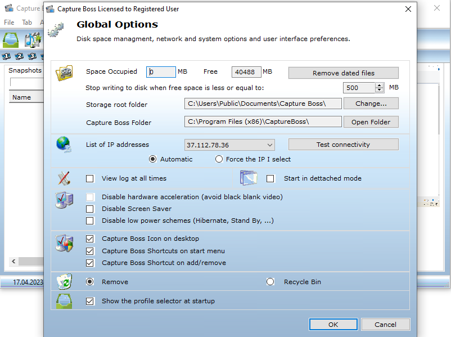
Task: Select camera 3 icon in main window
Action: click(32, 56)
